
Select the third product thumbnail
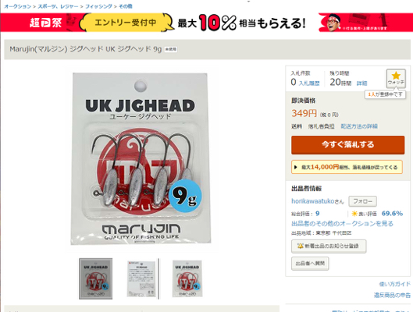pyautogui.click(x=187, y=279)
